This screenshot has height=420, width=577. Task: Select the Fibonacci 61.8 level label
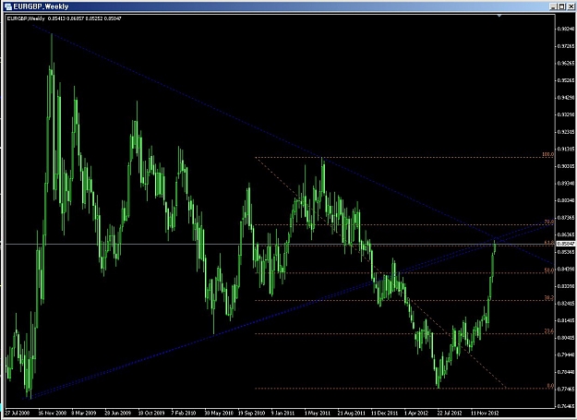pyautogui.click(x=548, y=243)
